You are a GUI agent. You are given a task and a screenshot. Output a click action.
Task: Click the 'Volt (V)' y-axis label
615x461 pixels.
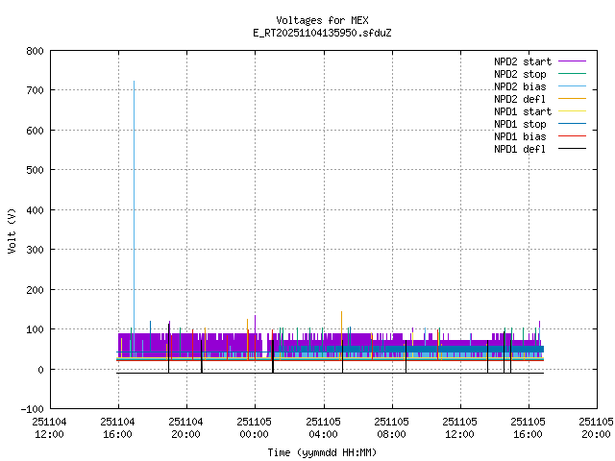[12, 230]
